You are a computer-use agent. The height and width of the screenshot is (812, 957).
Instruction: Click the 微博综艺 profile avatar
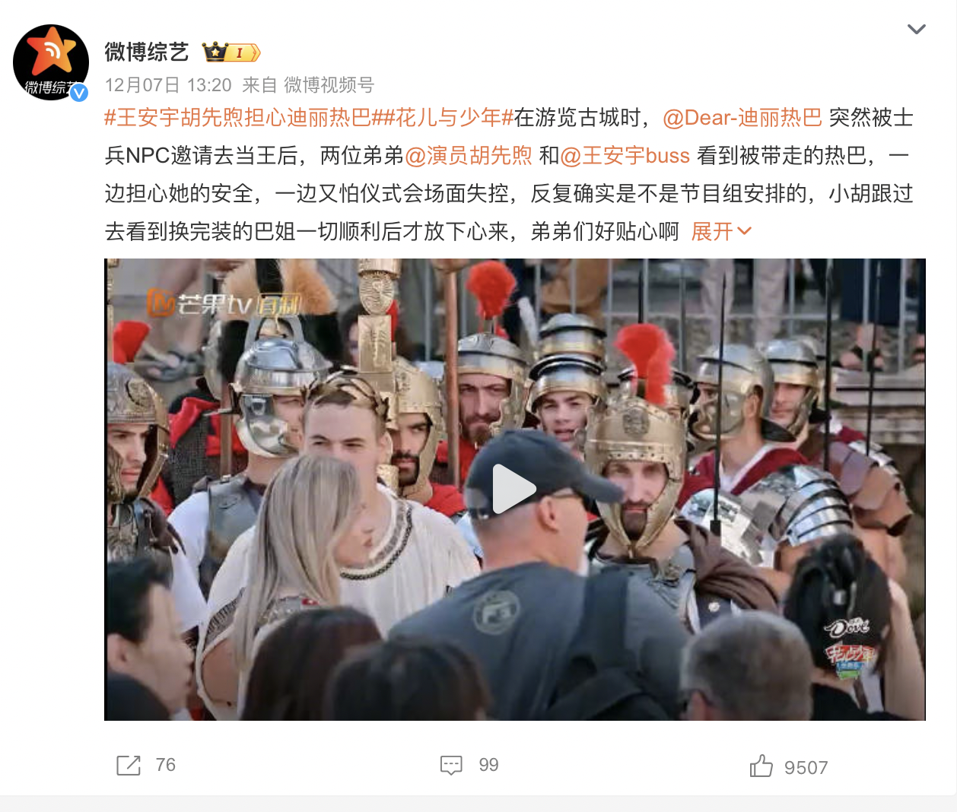[51, 62]
